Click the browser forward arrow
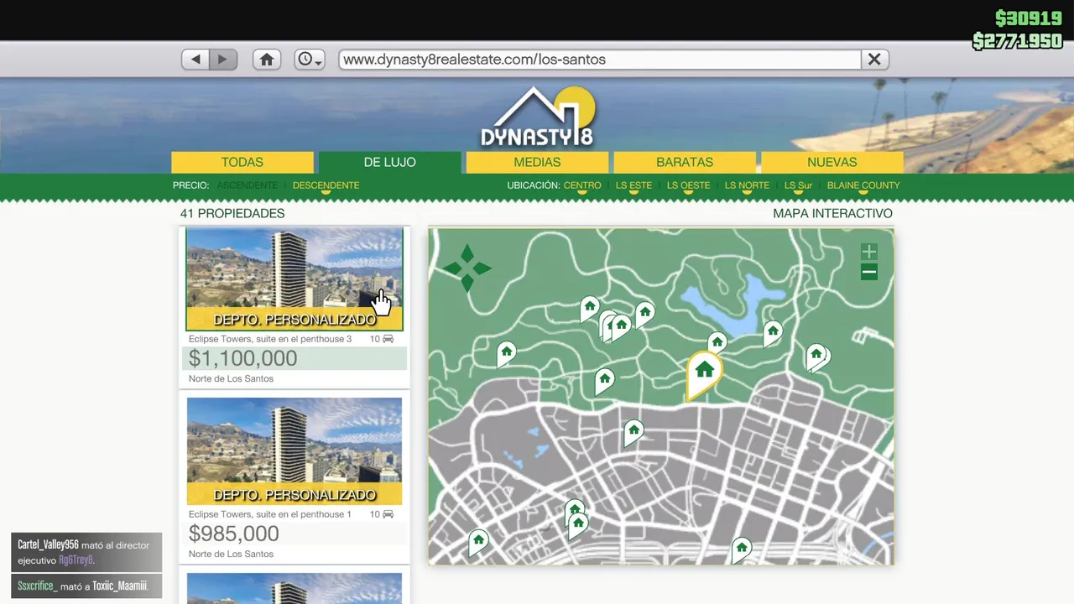The width and height of the screenshot is (1074, 604). pyautogui.click(x=223, y=60)
